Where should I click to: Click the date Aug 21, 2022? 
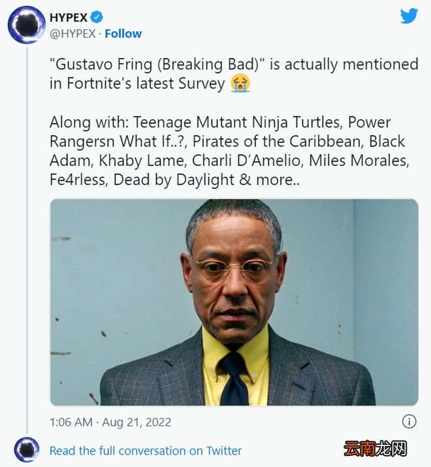pos(136,422)
